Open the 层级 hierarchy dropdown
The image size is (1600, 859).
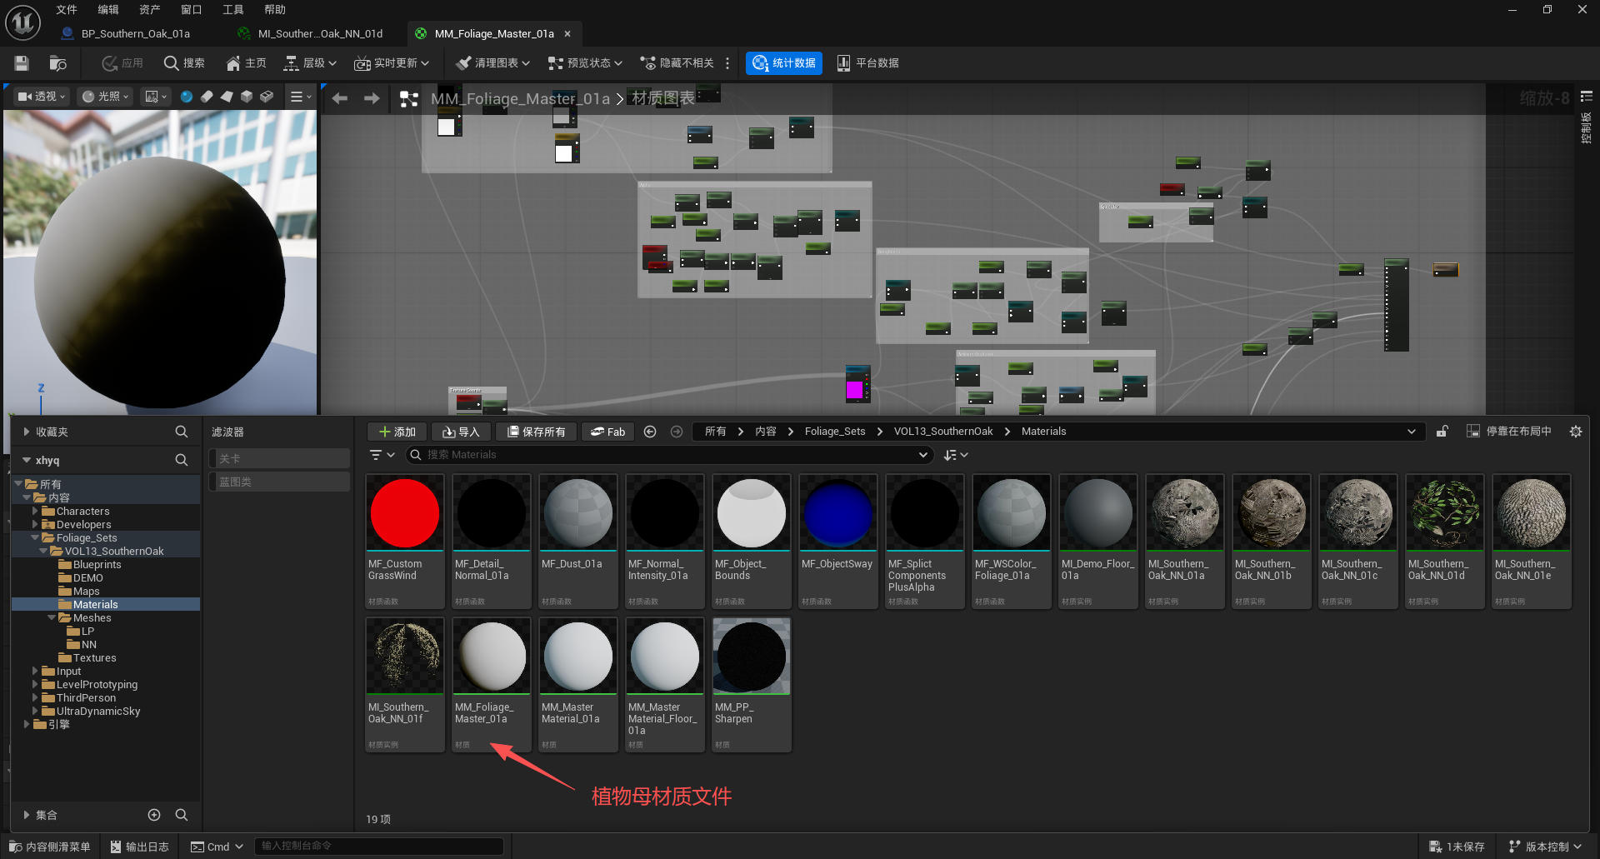point(310,63)
